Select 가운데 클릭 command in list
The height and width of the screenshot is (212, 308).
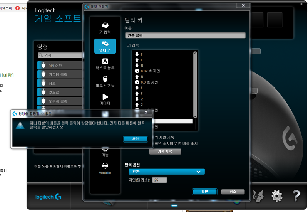pyautogui.click(x=60, y=74)
